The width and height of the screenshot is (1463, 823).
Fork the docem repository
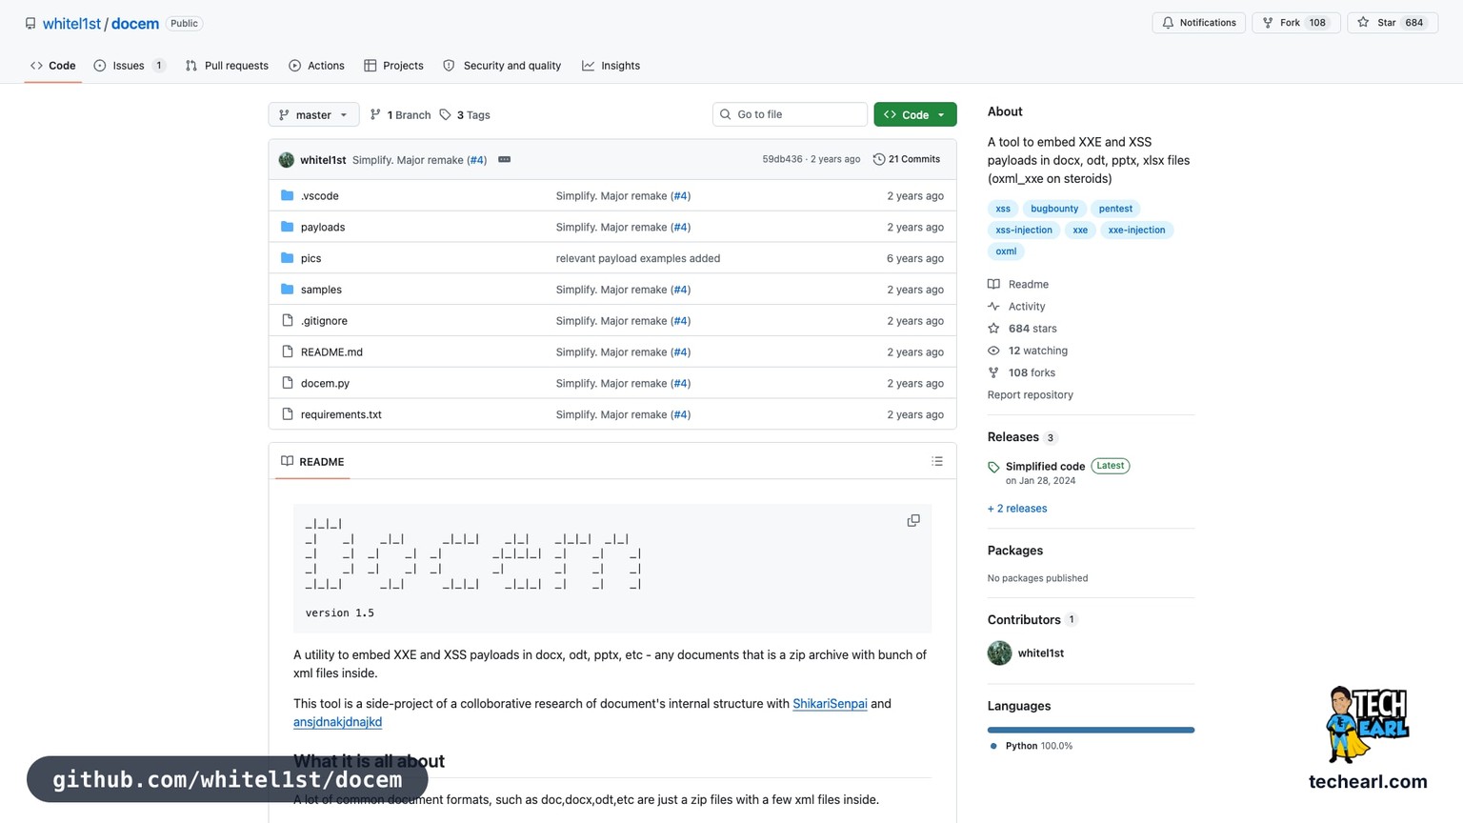tap(1296, 23)
